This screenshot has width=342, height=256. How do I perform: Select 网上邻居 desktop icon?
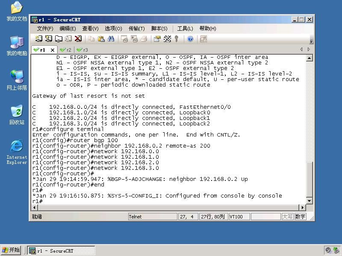[x=17, y=80]
